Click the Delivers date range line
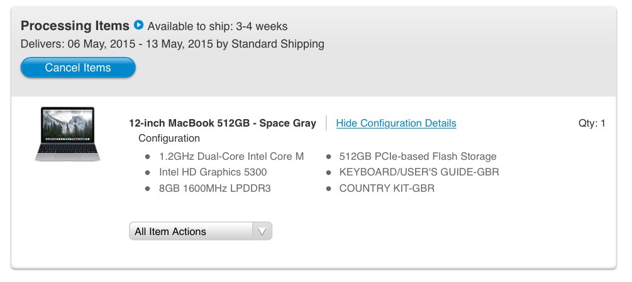Viewport: 632px width, 282px height. (172, 44)
